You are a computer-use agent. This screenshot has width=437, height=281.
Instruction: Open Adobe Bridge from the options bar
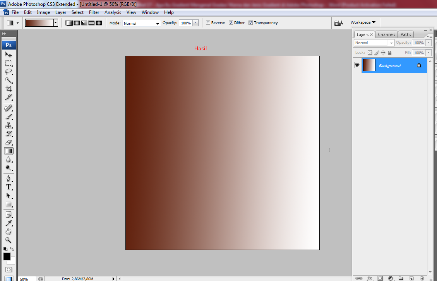point(339,22)
